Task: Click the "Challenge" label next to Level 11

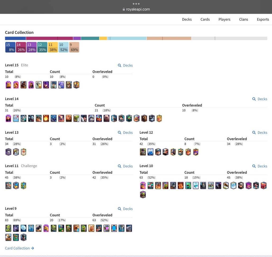Action: click(29, 166)
